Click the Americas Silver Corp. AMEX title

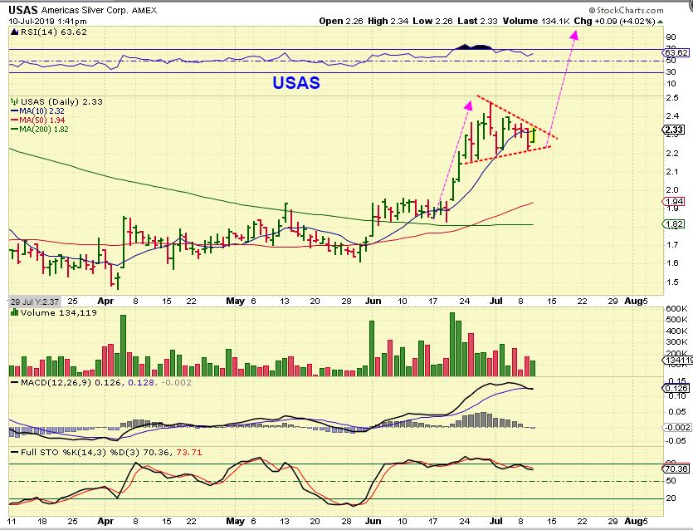(x=99, y=10)
